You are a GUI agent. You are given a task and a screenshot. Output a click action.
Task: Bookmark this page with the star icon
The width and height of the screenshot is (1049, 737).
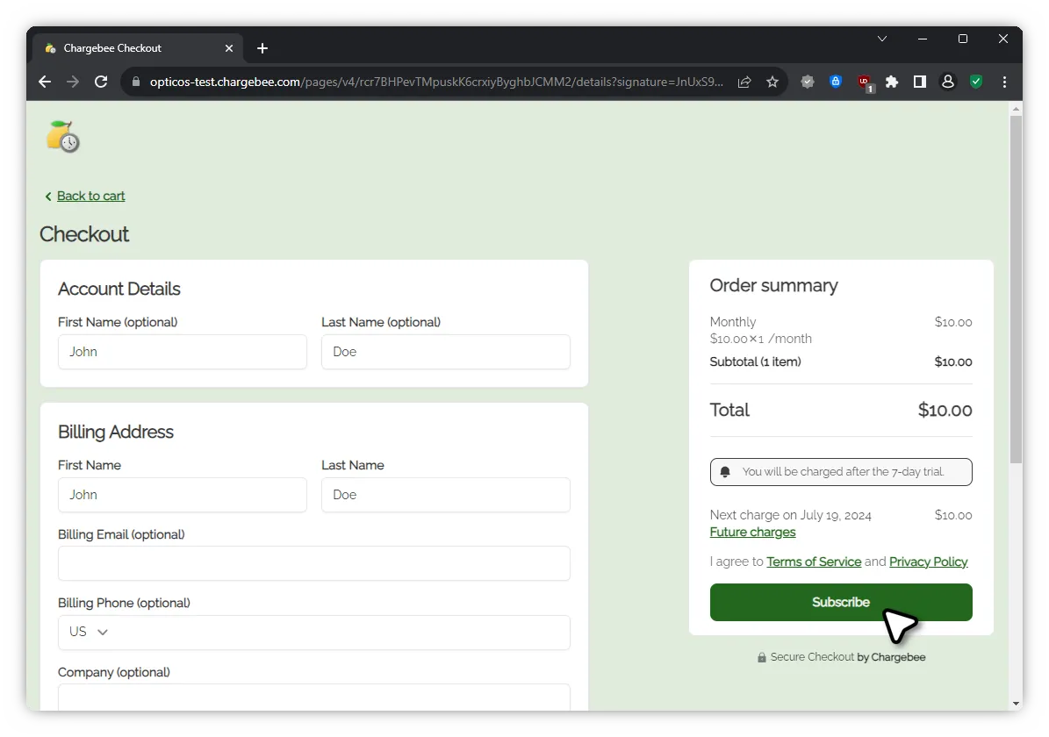tap(772, 82)
